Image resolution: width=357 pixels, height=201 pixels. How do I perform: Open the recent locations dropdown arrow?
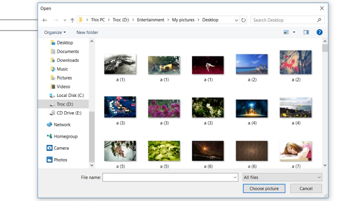click(x=65, y=20)
